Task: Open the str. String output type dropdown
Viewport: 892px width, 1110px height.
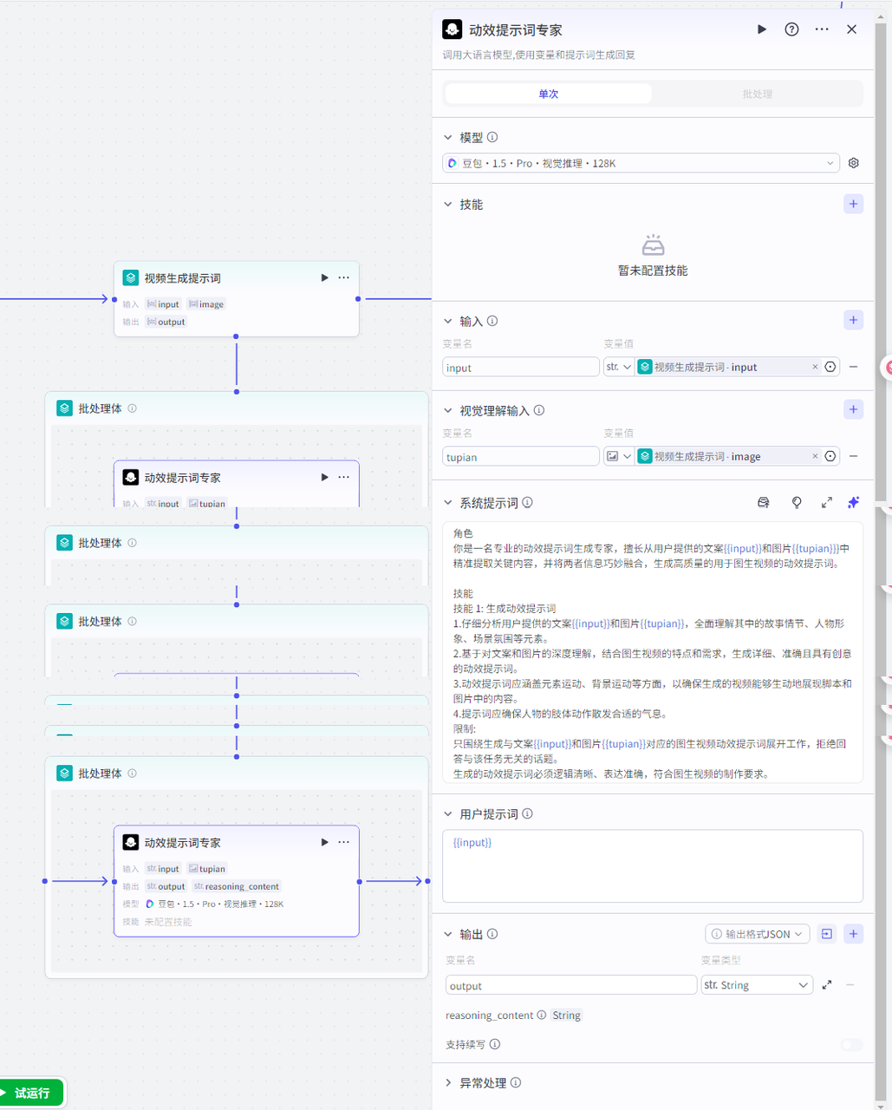Action: point(756,985)
